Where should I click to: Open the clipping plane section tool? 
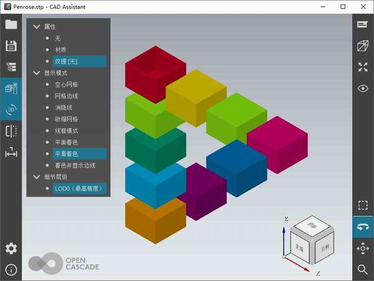(x=11, y=131)
